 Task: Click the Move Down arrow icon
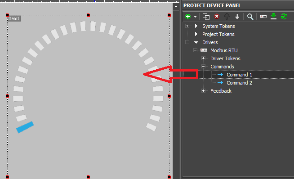237,17
